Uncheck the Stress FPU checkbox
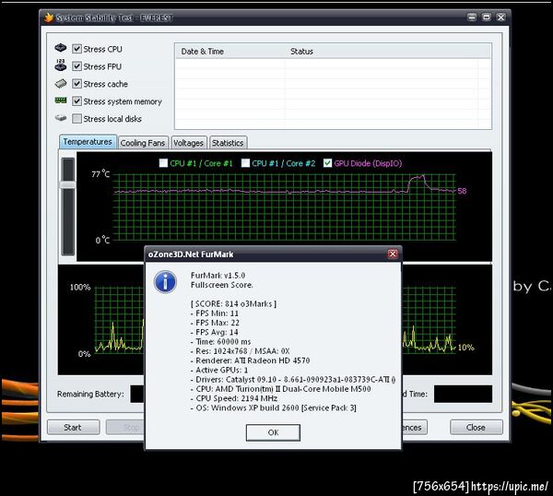Screen dimensions: 553x496 point(76,66)
